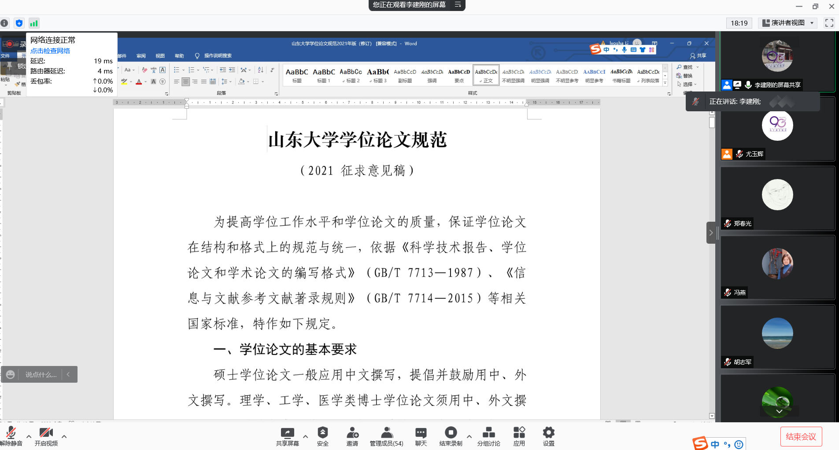Open meeting Settings (设置) gear
Image resolution: width=839 pixels, height=450 pixels.
548,436
